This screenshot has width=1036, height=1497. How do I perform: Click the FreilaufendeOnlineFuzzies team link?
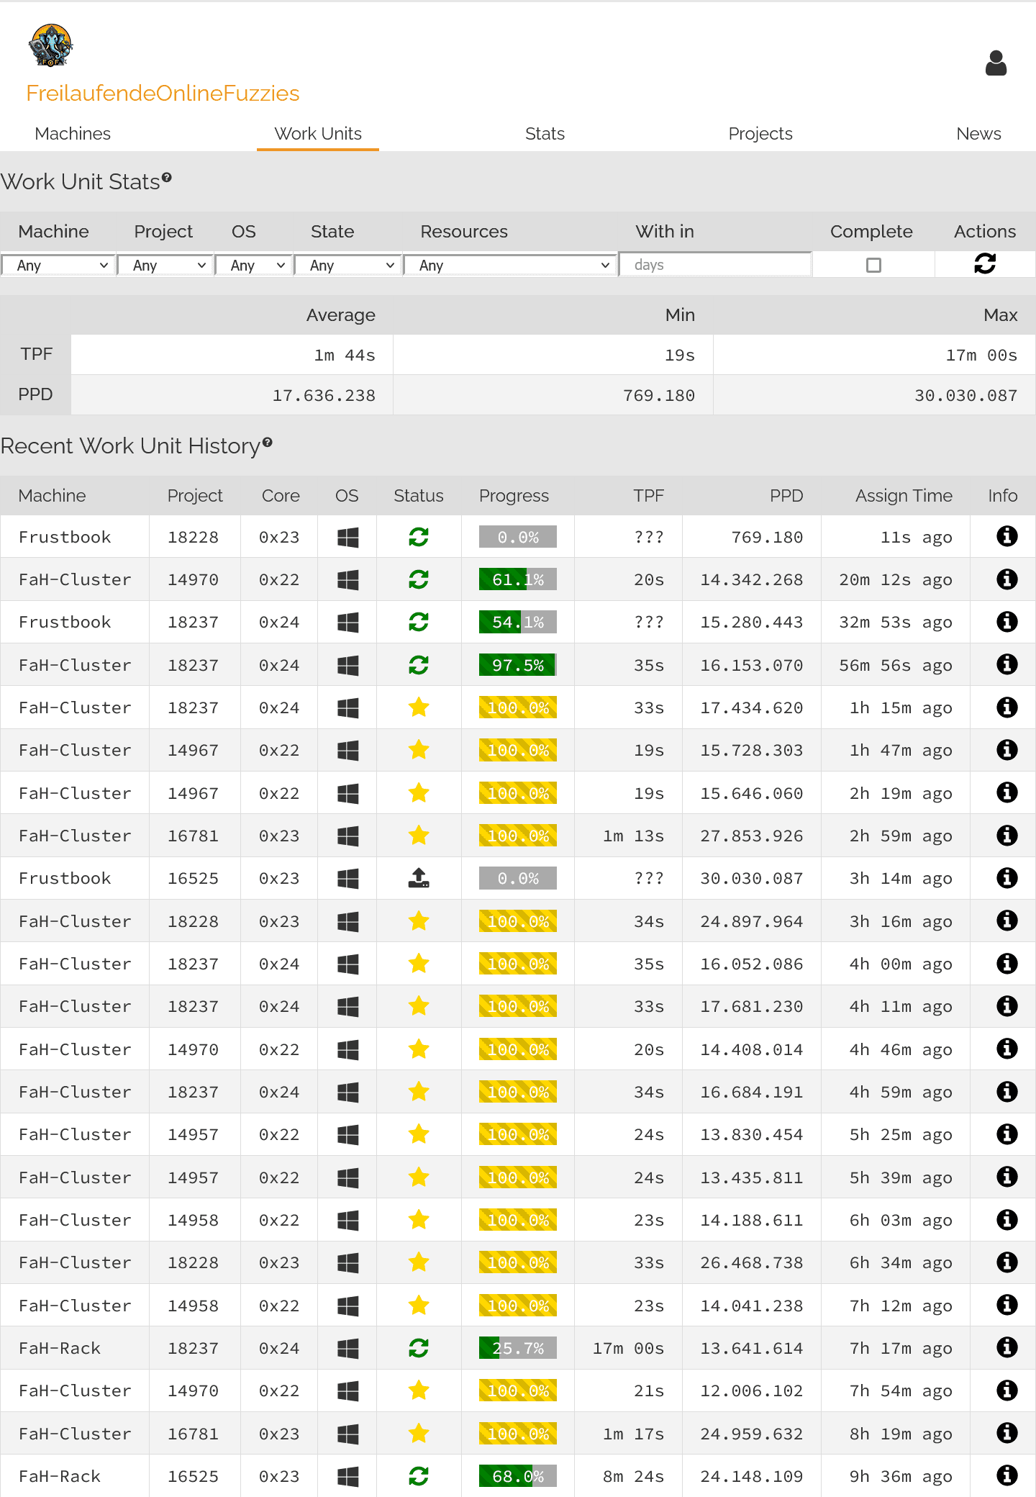point(163,94)
